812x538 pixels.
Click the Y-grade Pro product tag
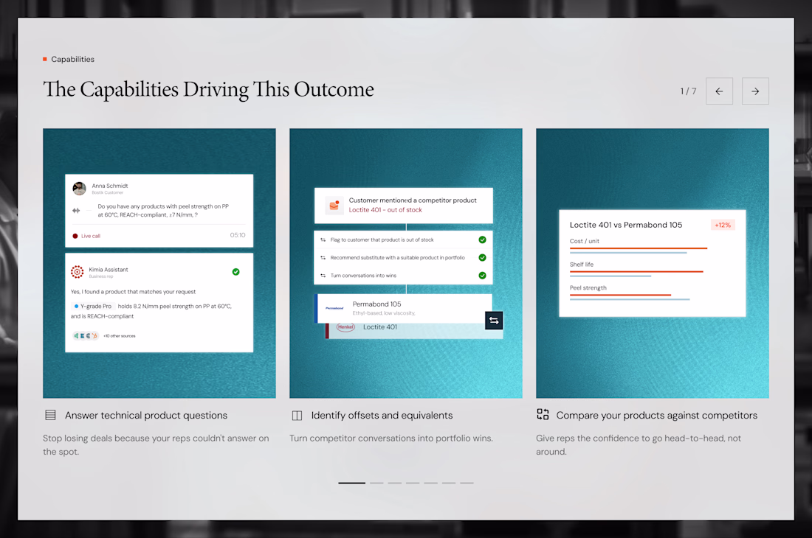click(x=93, y=307)
